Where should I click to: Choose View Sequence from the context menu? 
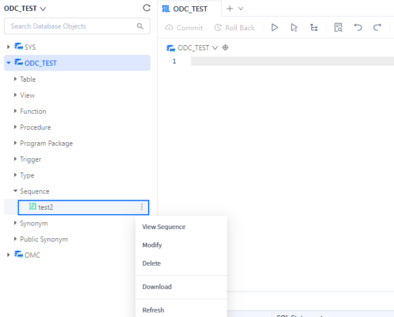[x=164, y=227]
